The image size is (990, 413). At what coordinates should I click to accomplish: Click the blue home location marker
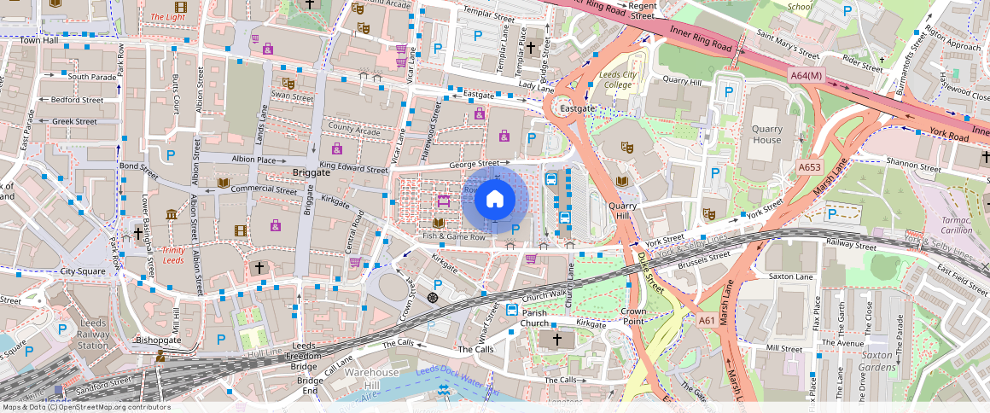click(x=495, y=200)
